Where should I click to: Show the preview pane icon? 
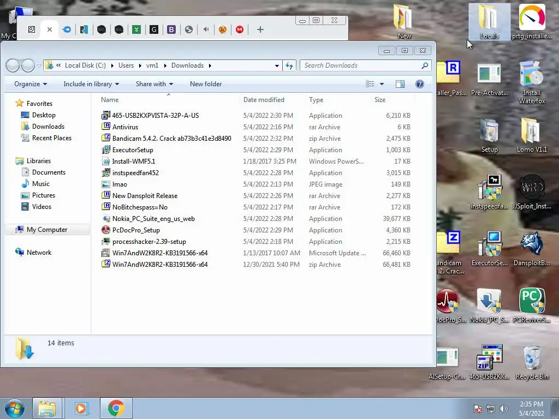(400, 84)
